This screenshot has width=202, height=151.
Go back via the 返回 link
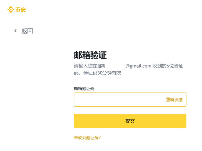27,31
